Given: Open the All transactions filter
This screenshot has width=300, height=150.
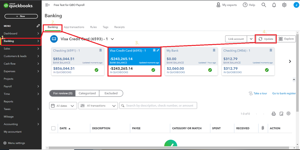Looking at the screenshot, I should point(98,106).
